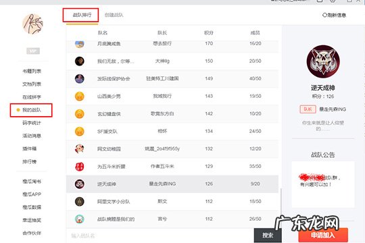Click avatar of team 发际线保护协会
This screenshot has height=243, width=365.
pos(79,78)
